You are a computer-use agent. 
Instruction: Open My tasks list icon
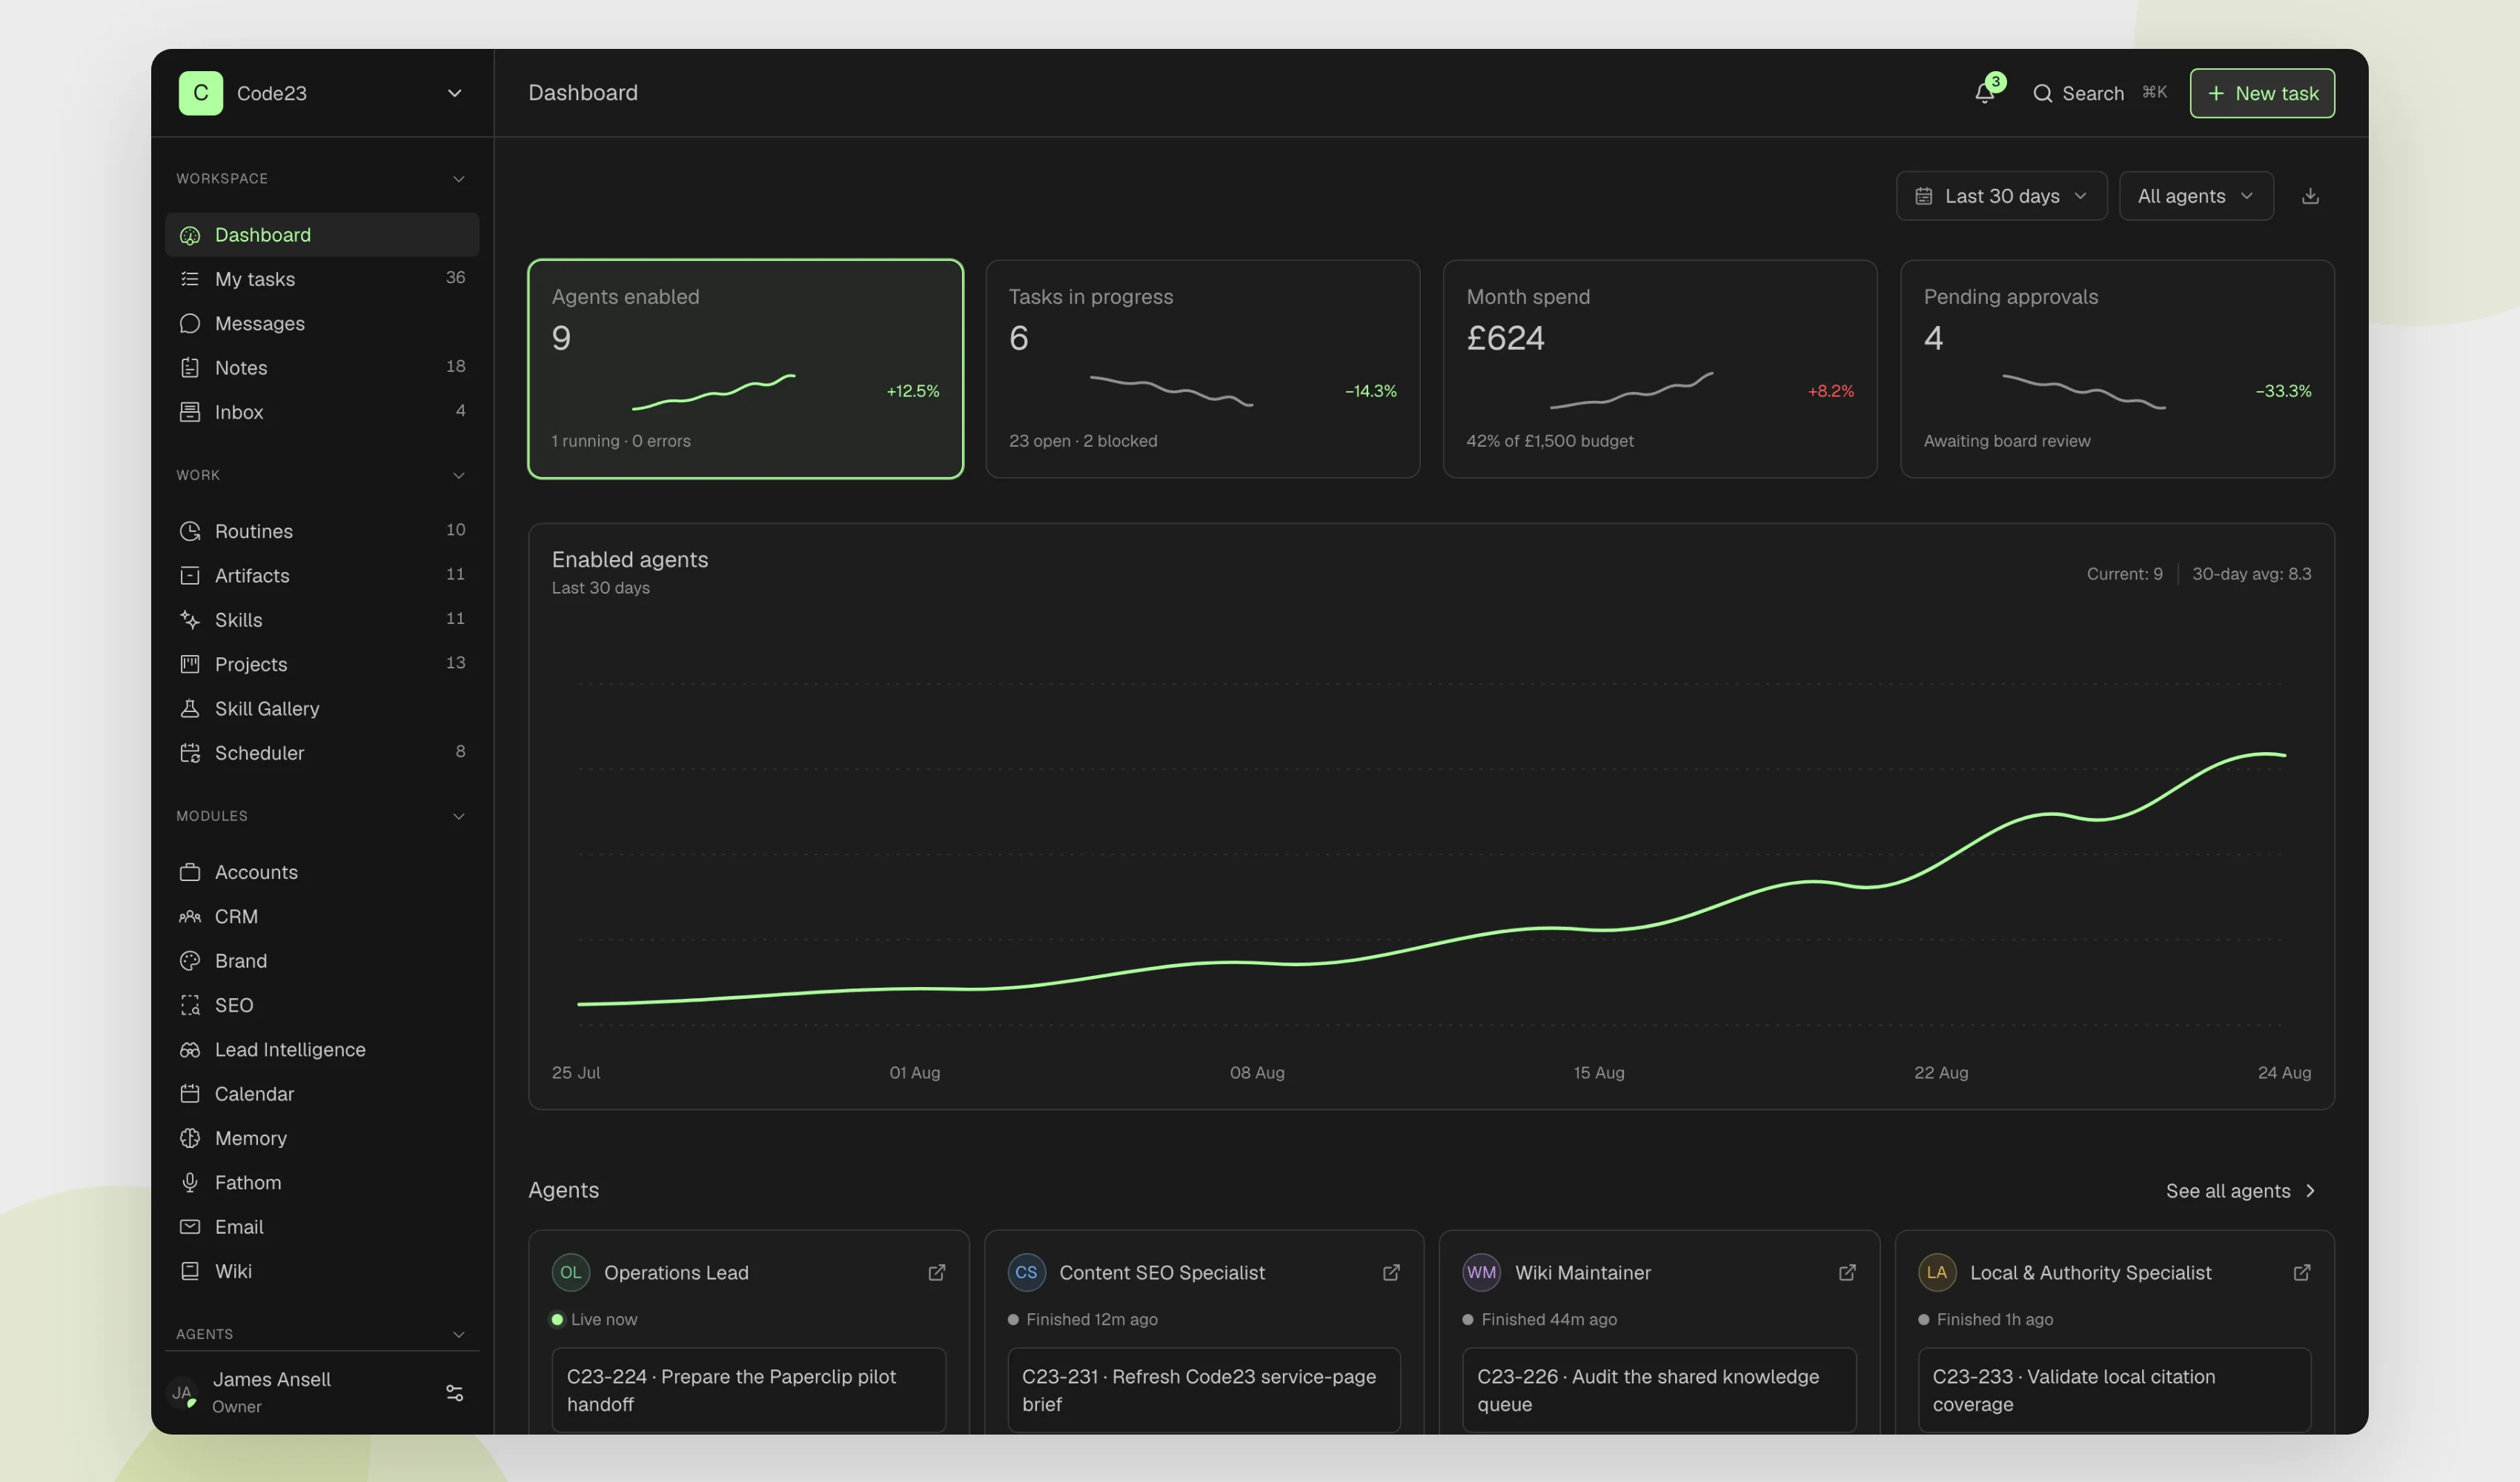[190, 279]
